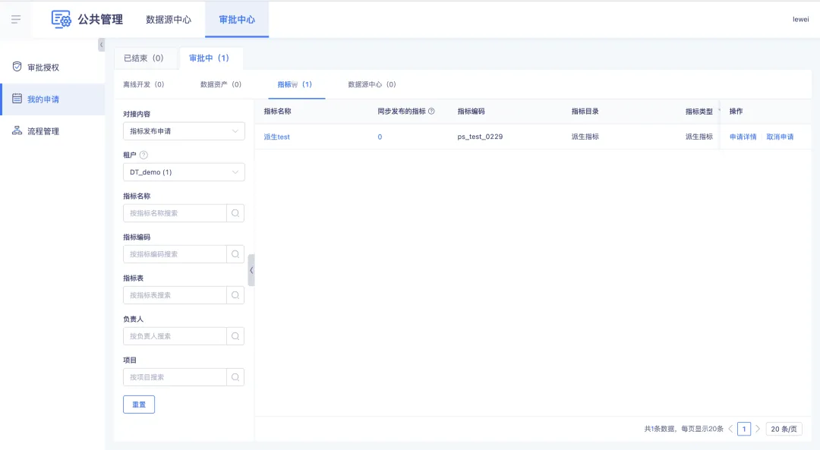Go to the next page arrow

pos(757,429)
